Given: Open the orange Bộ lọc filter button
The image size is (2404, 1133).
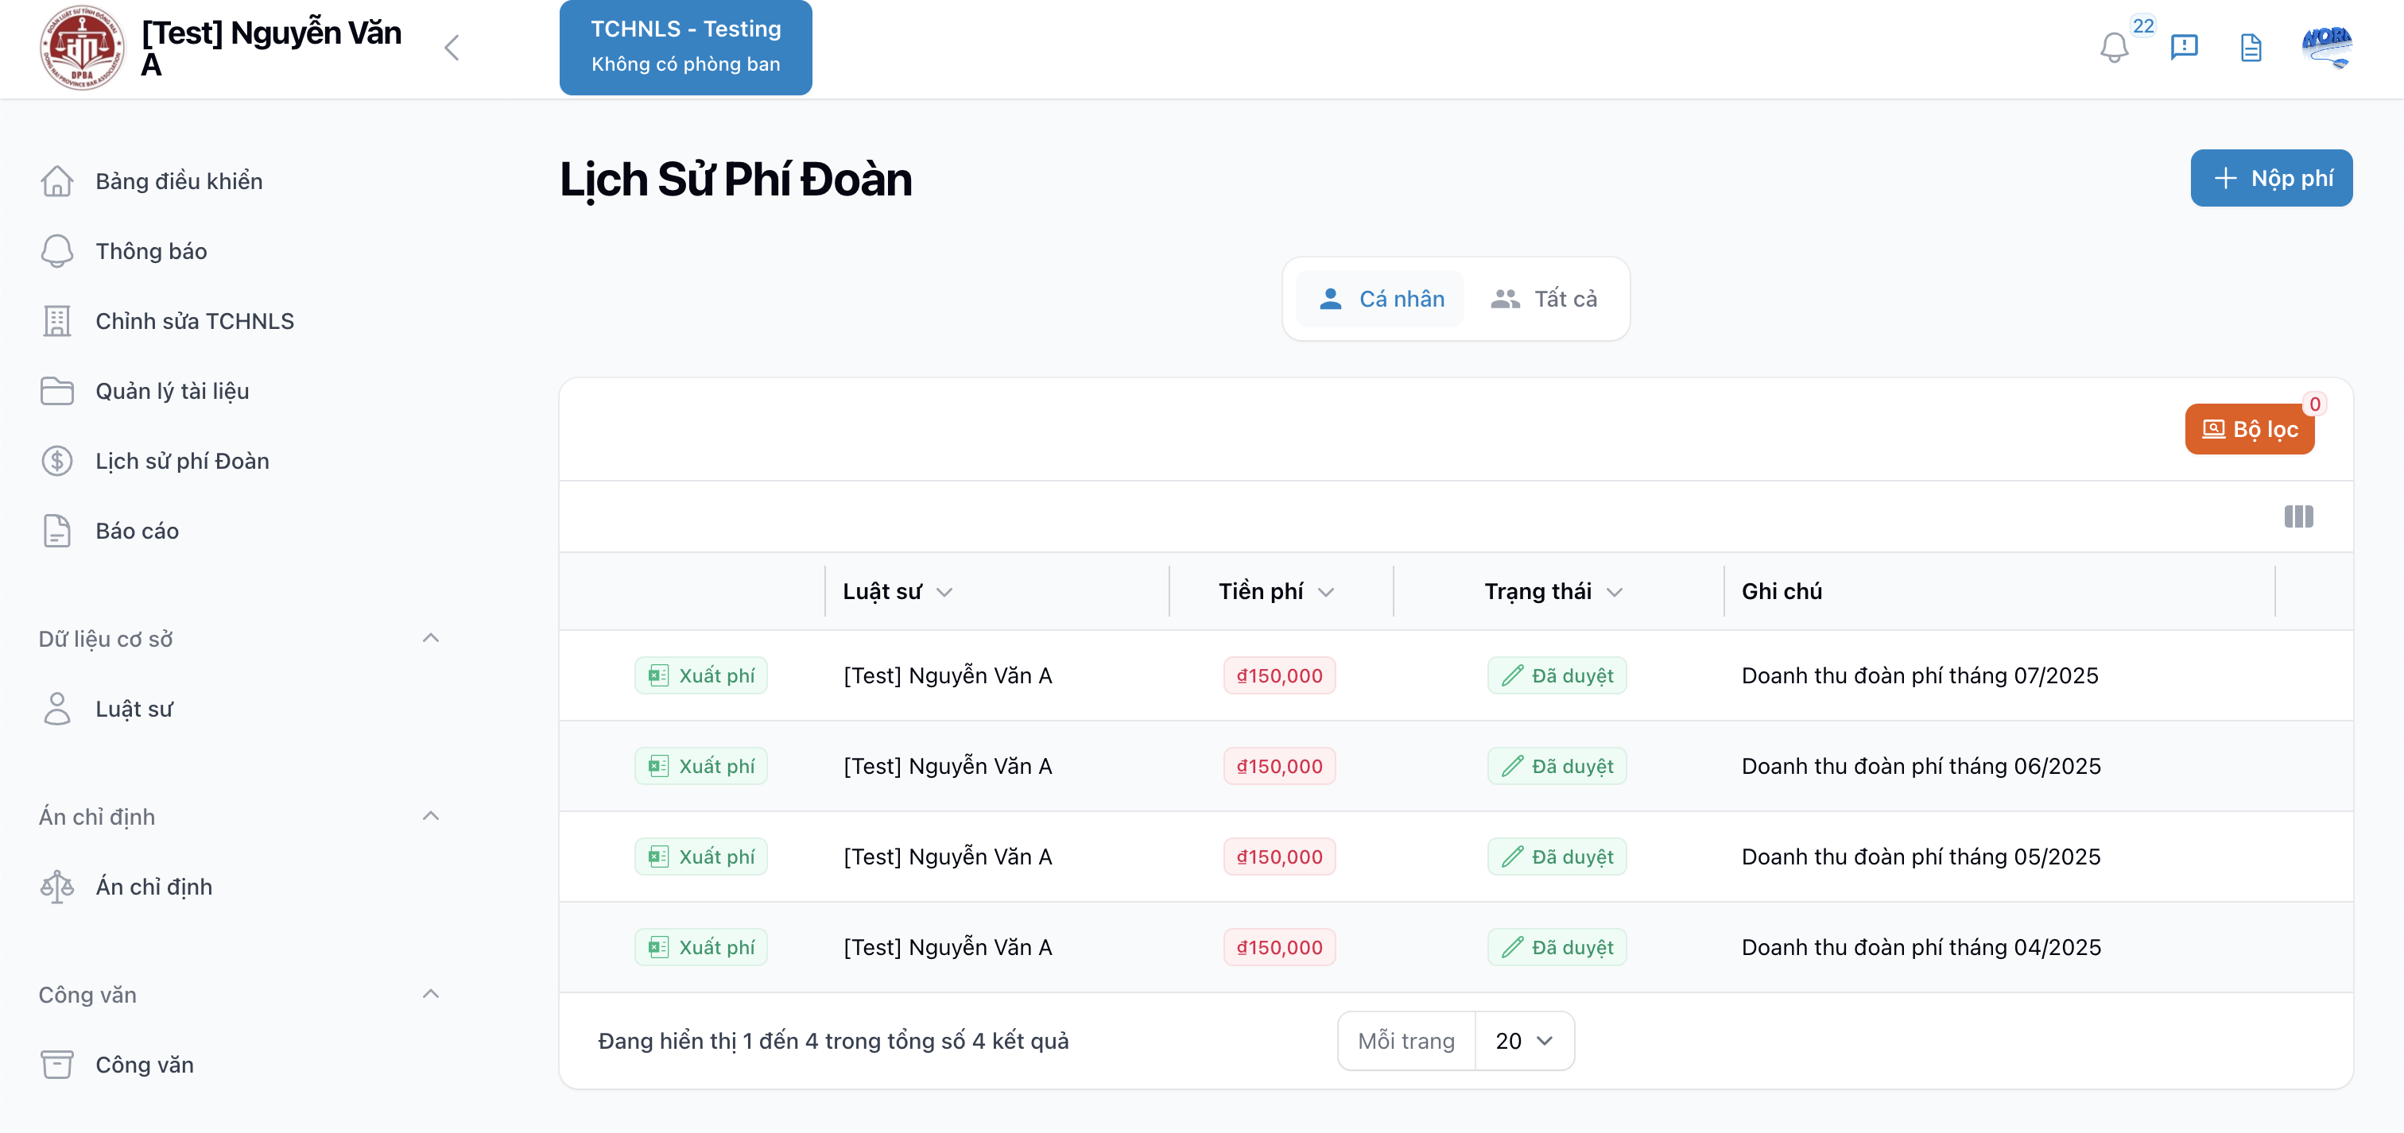Looking at the screenshot, I should (x=2249, y=429).
